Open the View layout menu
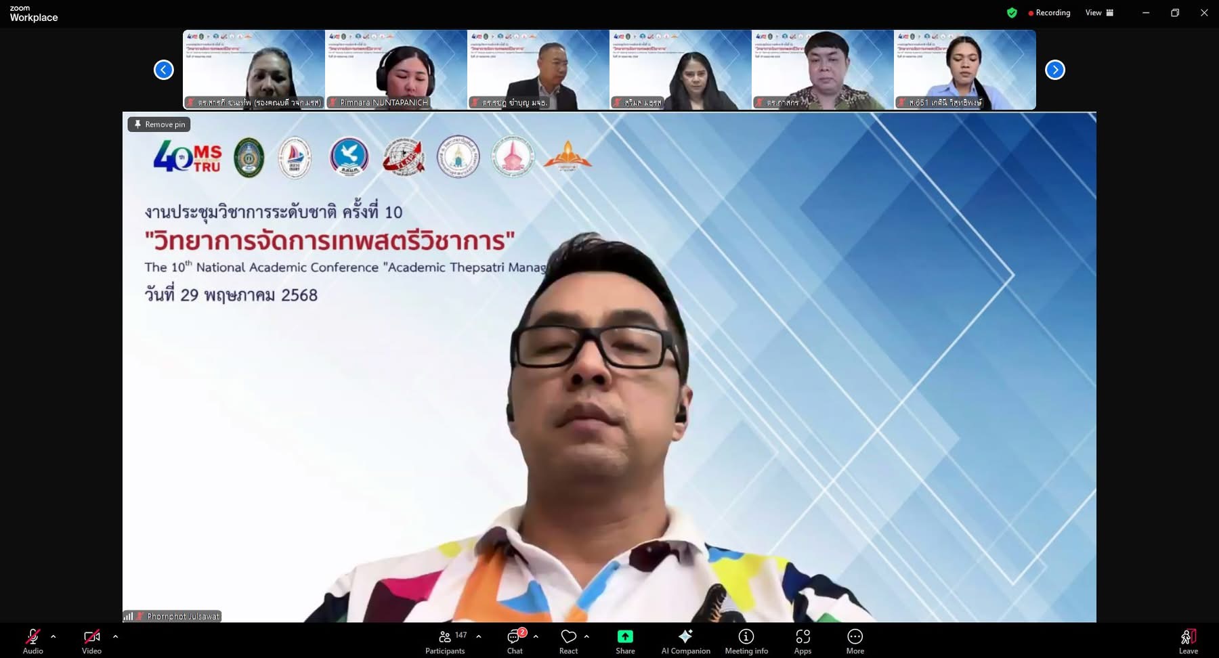This screenshot has width=1219, height=658. coord(1098,13)
